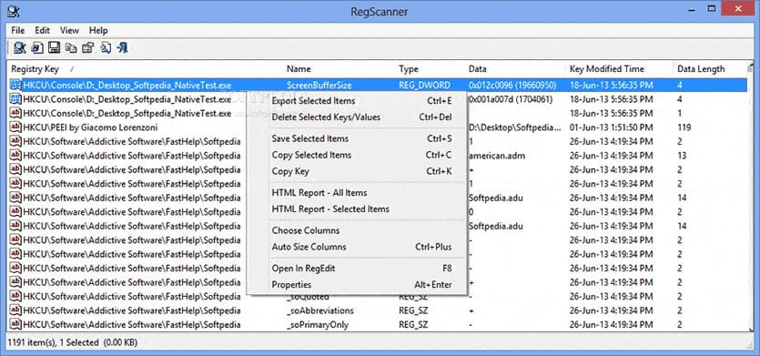Click the american.adm data cell

pos(497,156)
